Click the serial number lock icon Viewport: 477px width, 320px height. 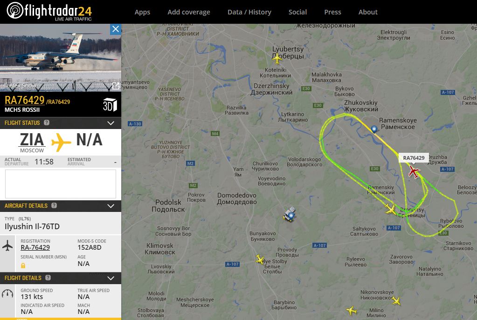23,266
